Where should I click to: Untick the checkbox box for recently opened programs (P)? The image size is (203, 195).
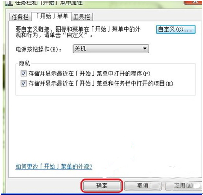[24, 74]
